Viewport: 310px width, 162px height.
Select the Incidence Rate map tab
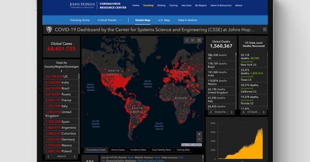138,150
